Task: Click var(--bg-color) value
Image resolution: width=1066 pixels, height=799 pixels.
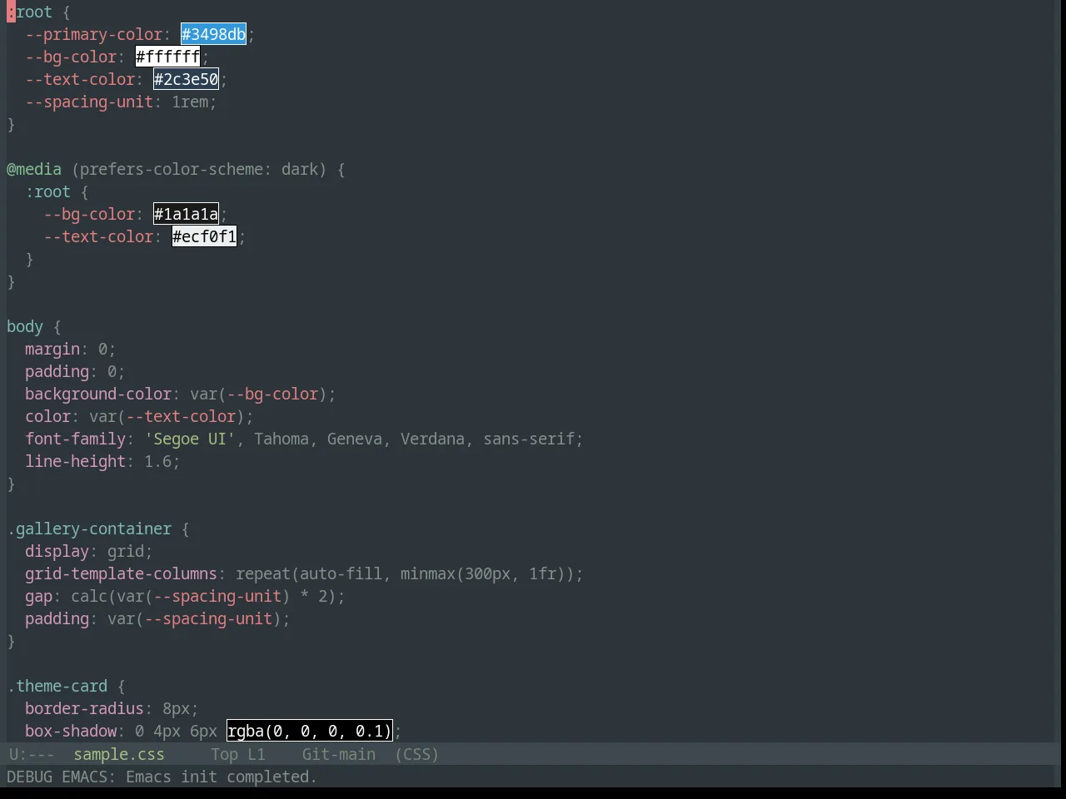Action: [x=258, y=394]
